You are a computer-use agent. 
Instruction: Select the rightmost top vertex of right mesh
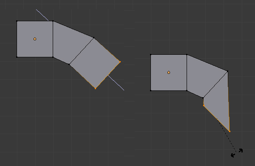tap(227, 71)
